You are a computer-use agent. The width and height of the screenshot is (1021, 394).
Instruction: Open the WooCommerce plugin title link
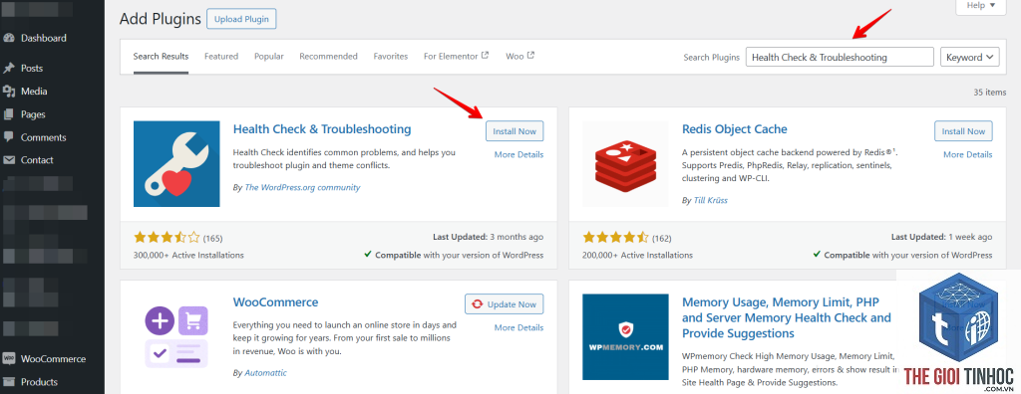click(x=275, y=302)
